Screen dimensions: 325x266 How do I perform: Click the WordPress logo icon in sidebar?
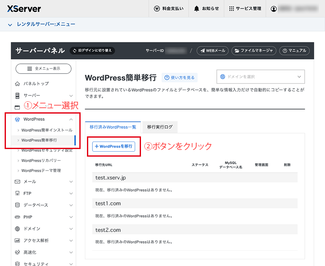tap(17, 119)
